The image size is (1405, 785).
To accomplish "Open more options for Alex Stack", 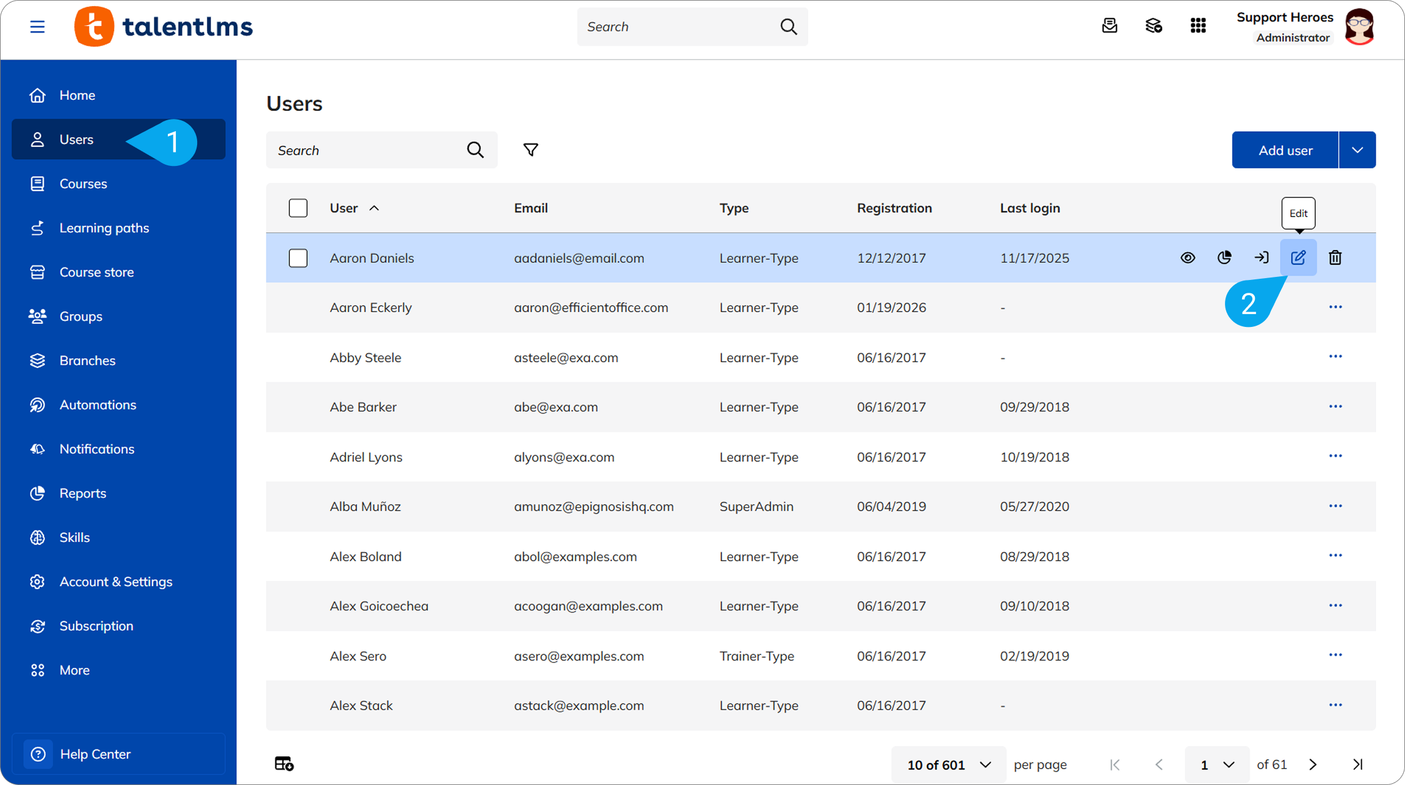I will 1335,705.
